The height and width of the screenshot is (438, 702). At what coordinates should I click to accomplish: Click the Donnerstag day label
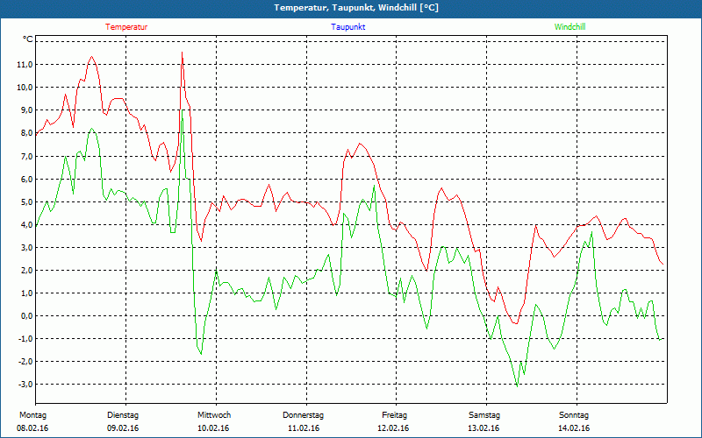[x=303, y=415]
